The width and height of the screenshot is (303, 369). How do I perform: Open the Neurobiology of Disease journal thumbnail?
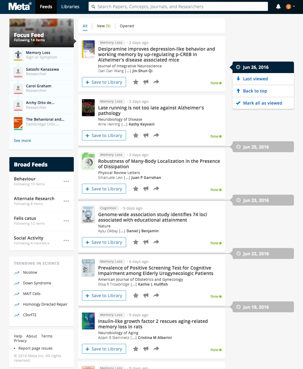(x=88, y=108)
